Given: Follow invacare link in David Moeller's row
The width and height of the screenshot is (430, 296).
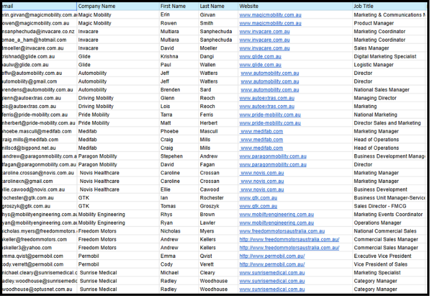Looking at the screenshot, I should pyautogui.click(x=264, y=48).
